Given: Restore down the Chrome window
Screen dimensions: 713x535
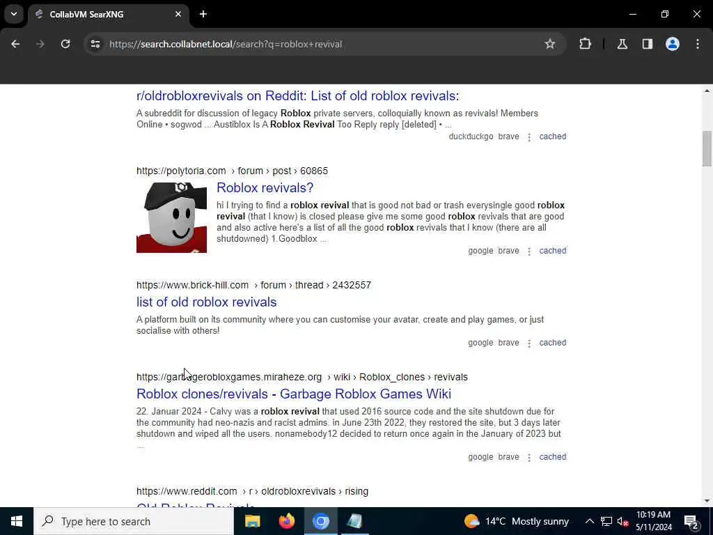Looking at the screenshot, I should [x=665, y=14].
